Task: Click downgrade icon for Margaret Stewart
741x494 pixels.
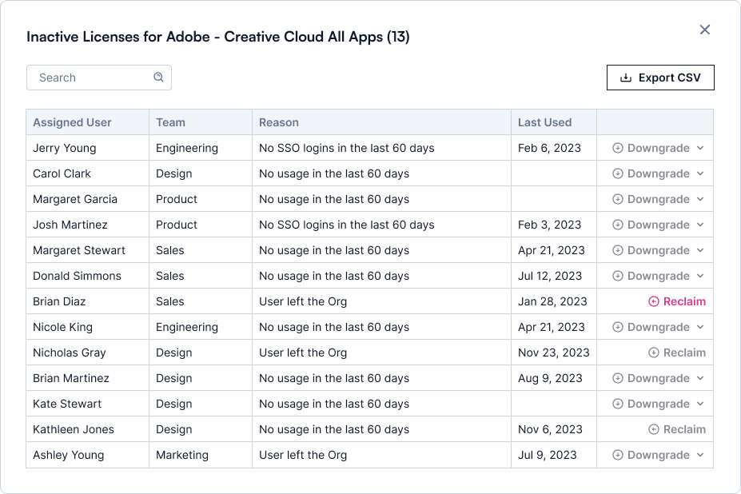Action: [618, 250]
